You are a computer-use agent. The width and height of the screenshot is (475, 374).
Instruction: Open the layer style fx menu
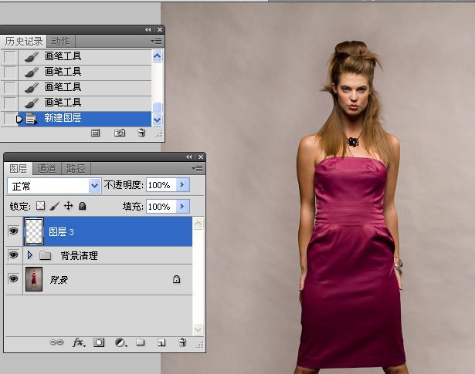click(x=79, y=342)
